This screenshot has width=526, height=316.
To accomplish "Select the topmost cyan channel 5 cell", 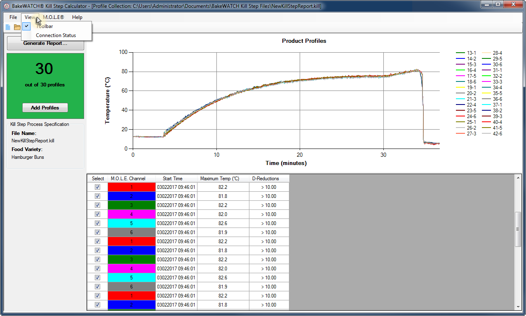I will pos(131,223).
